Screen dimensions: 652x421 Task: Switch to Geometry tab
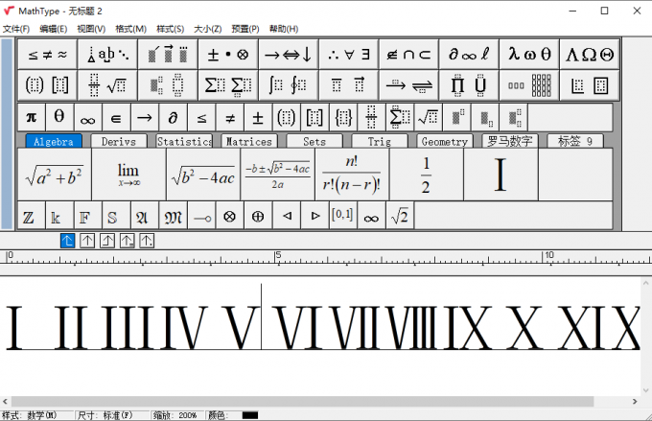[x=445, y=141]
